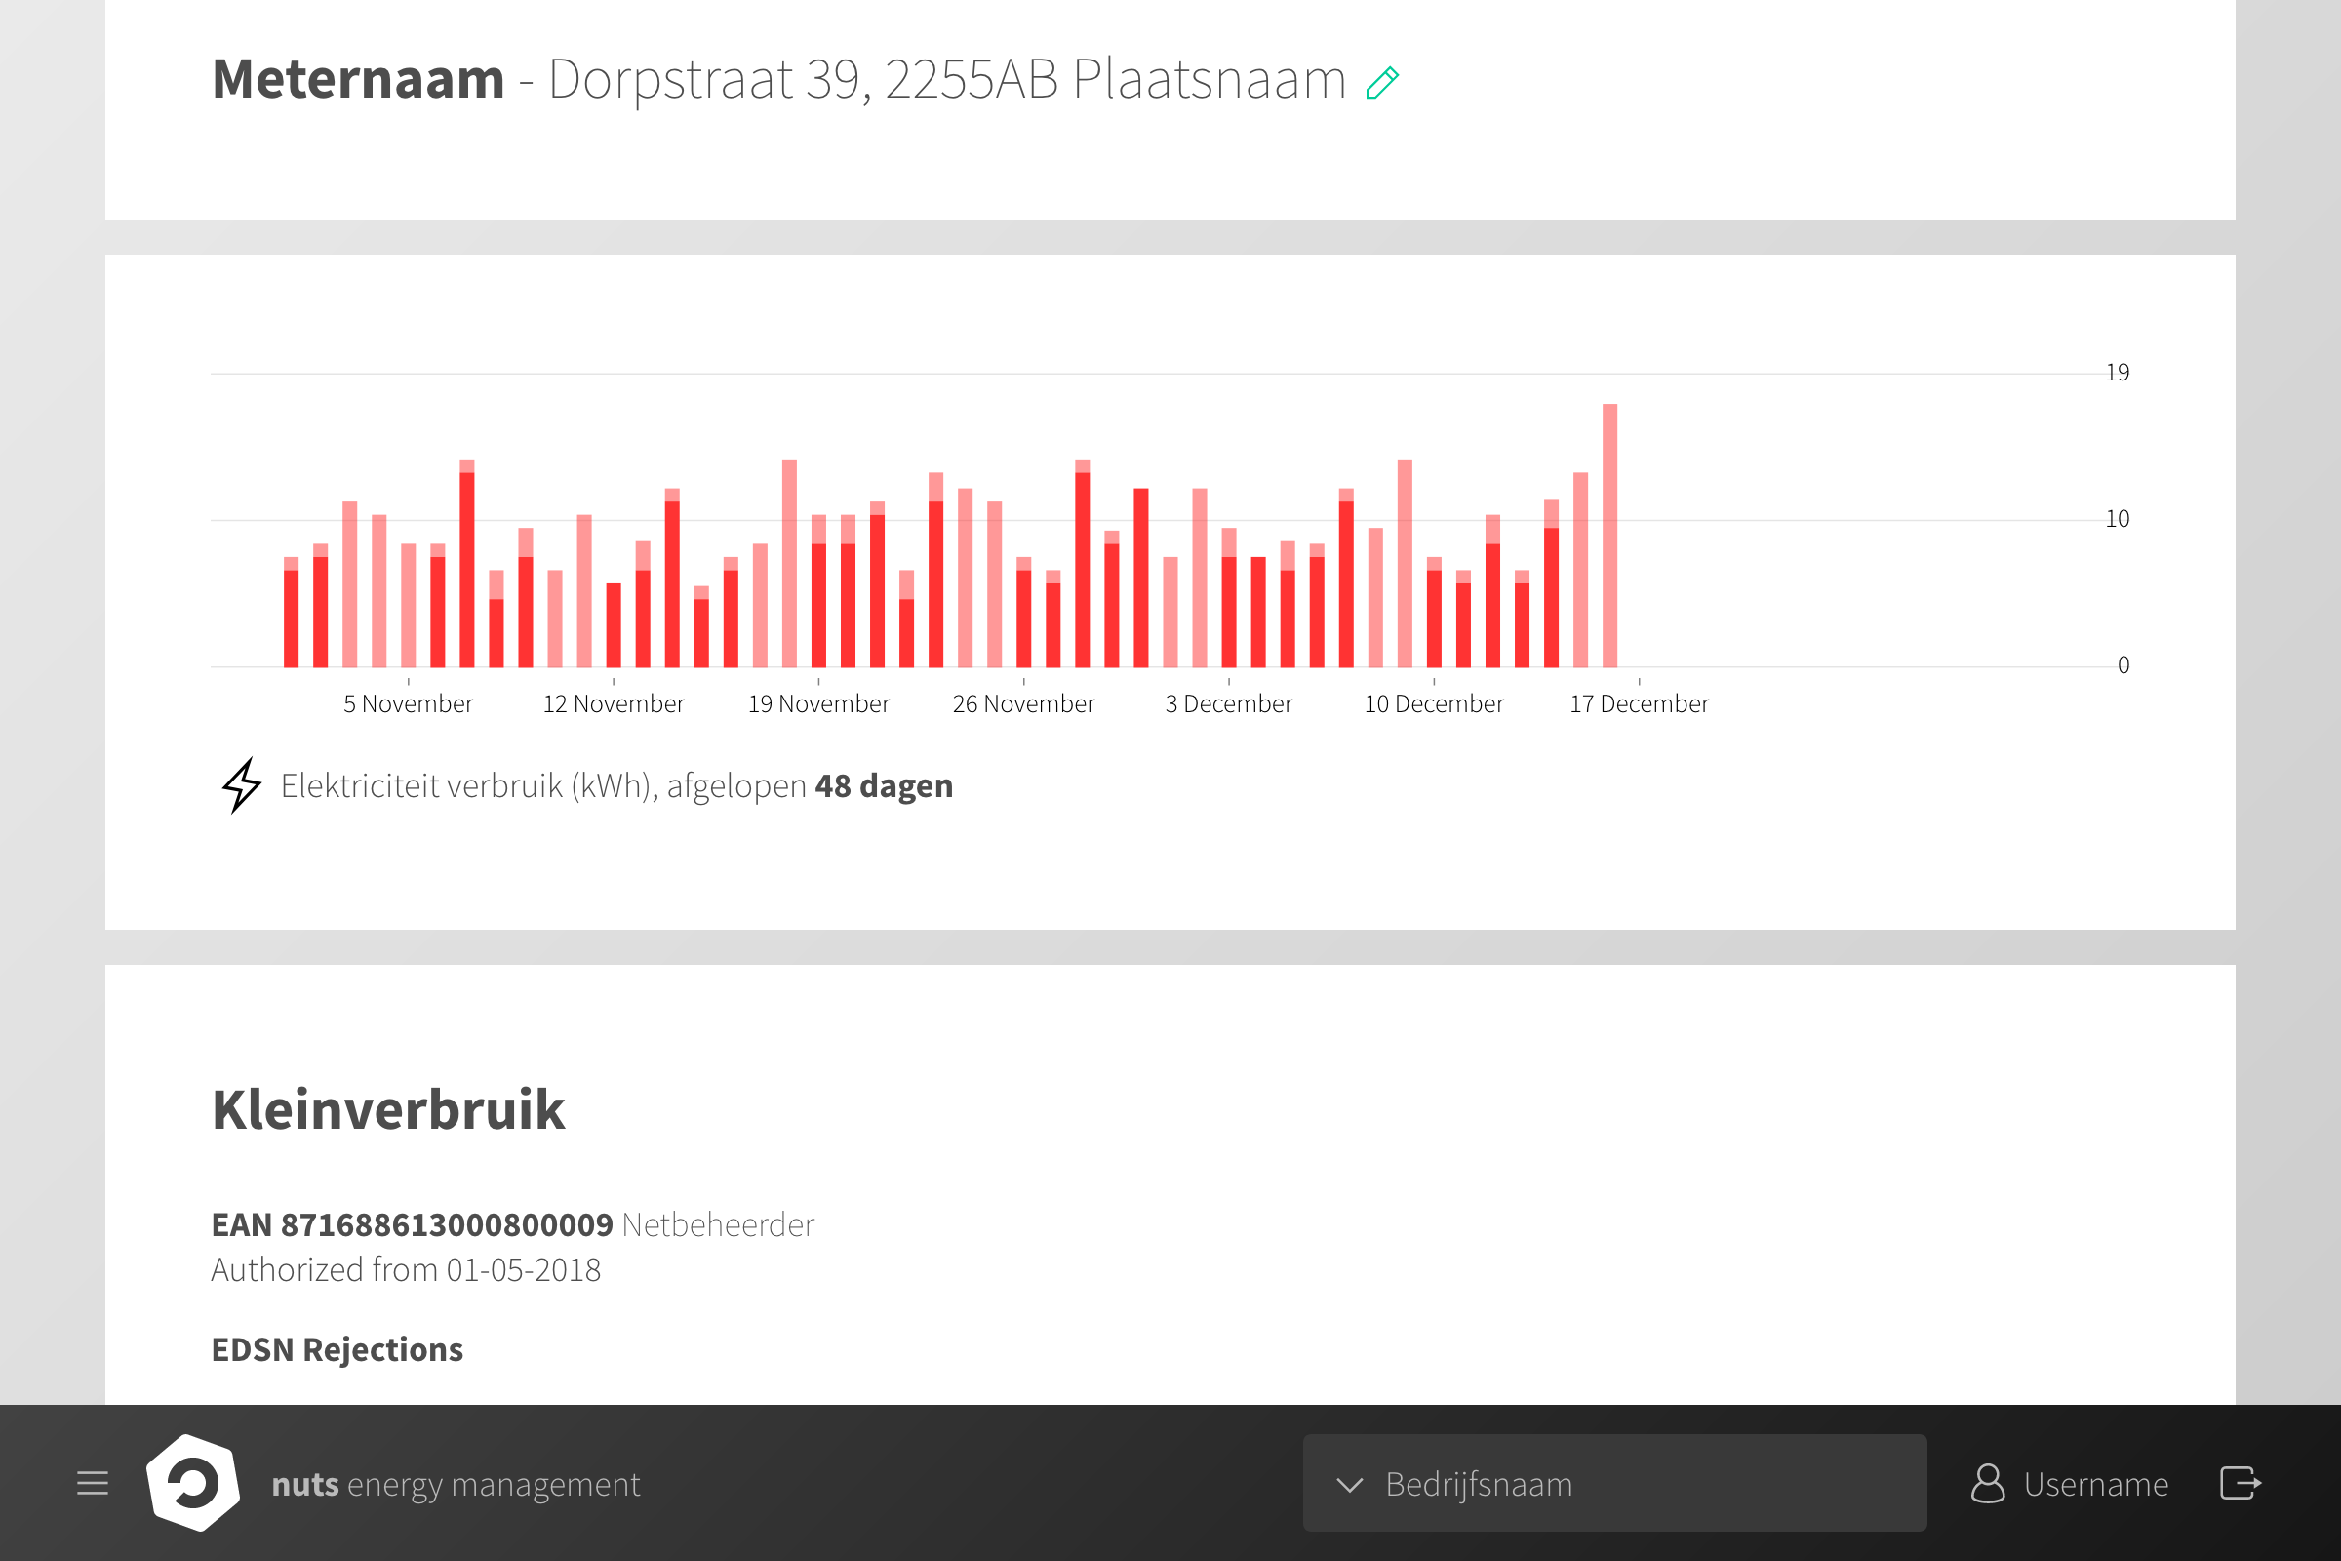Click the Username label
The width and height of the screenshot is (2341, 1561).
click(x=2096, y=1484)
